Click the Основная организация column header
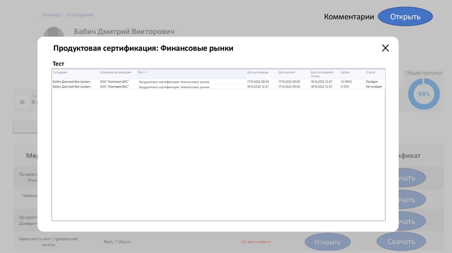The height and width of the screenshot is (253, 452). pyautogui.click(x=115, y=73)
